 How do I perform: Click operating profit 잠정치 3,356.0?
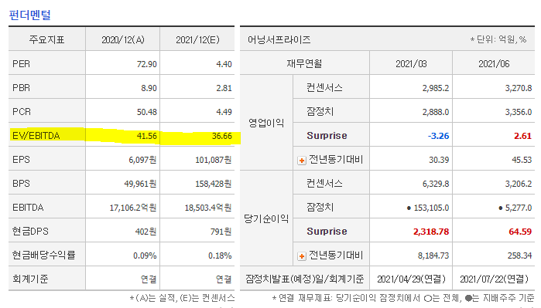coord(519,112)
